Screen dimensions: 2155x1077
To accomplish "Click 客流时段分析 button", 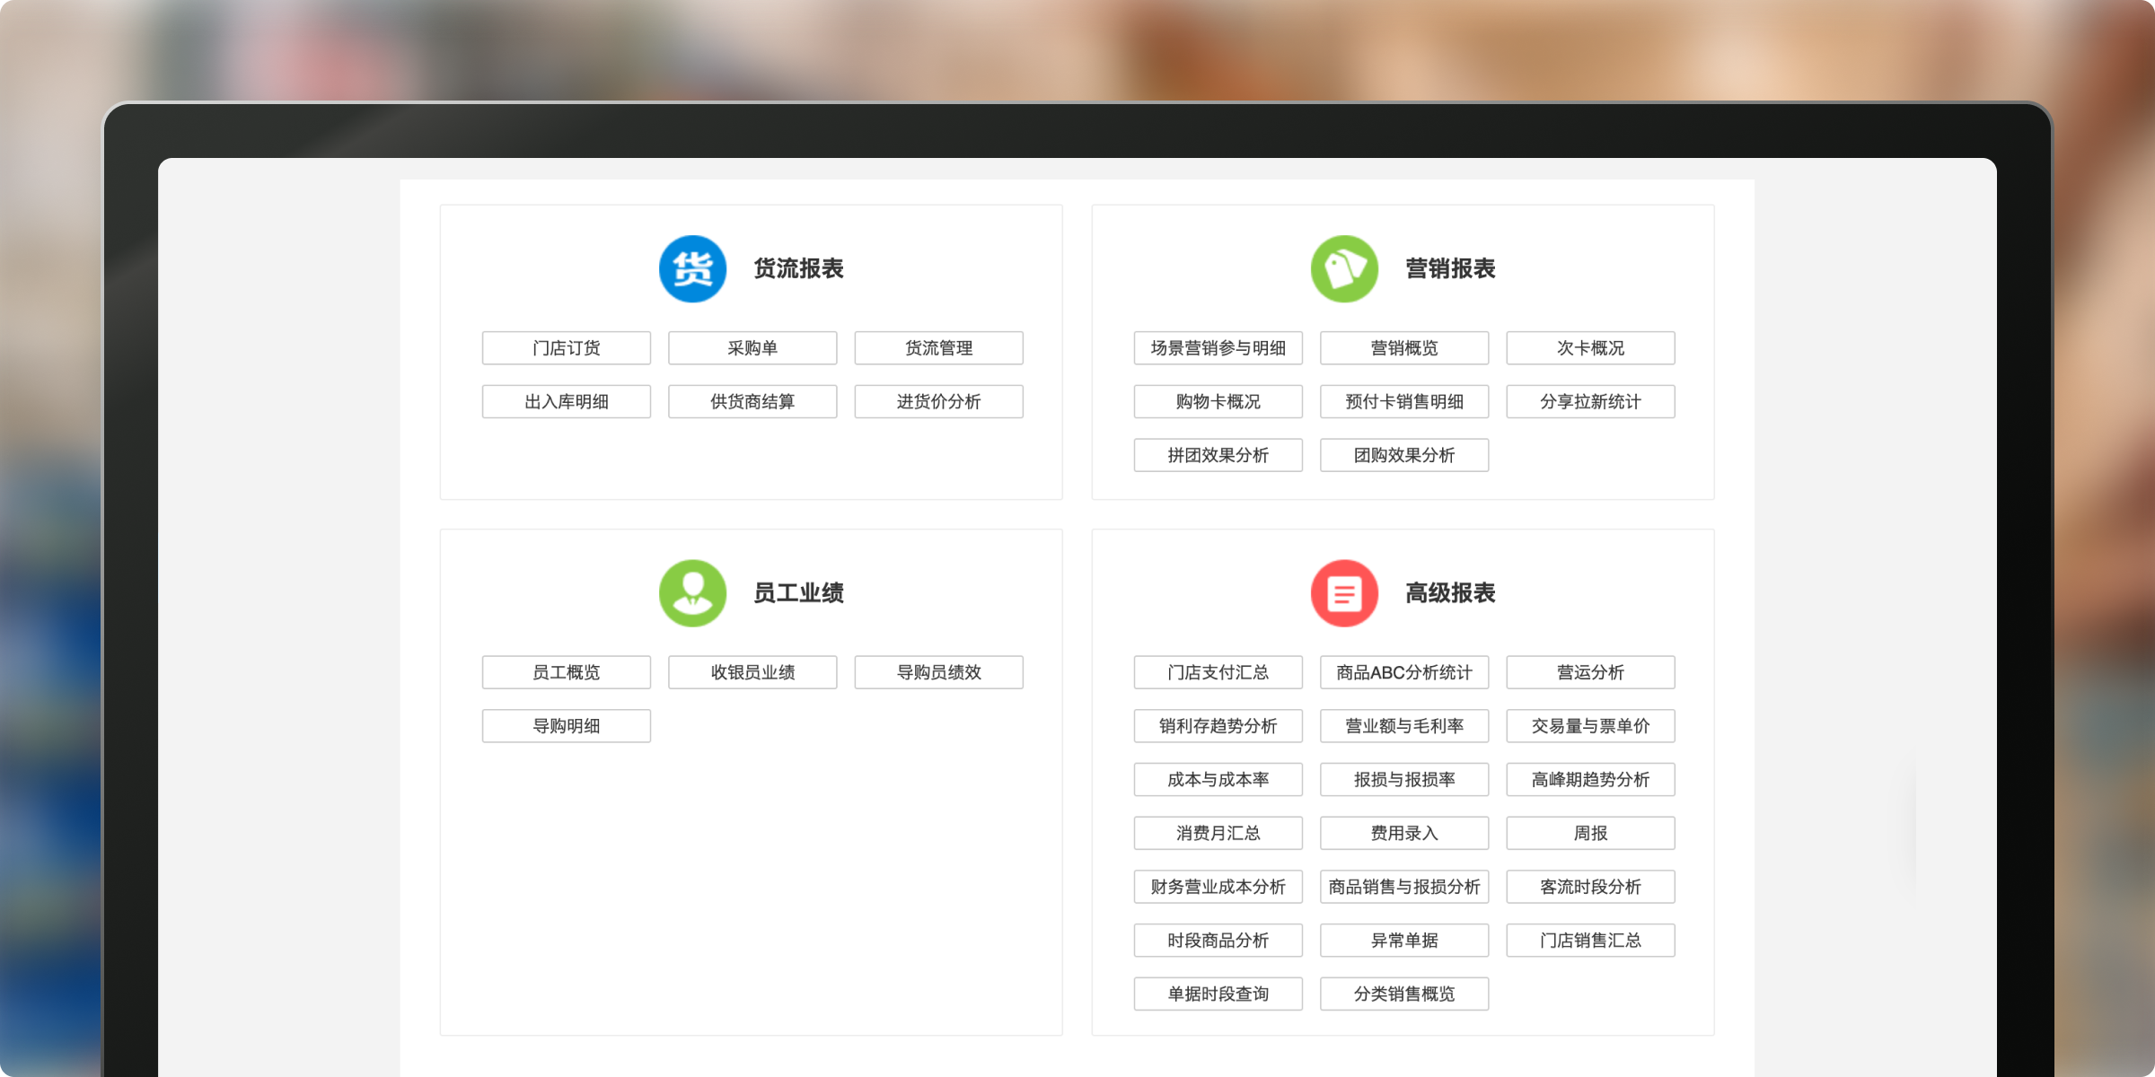I will [1591, 887].
